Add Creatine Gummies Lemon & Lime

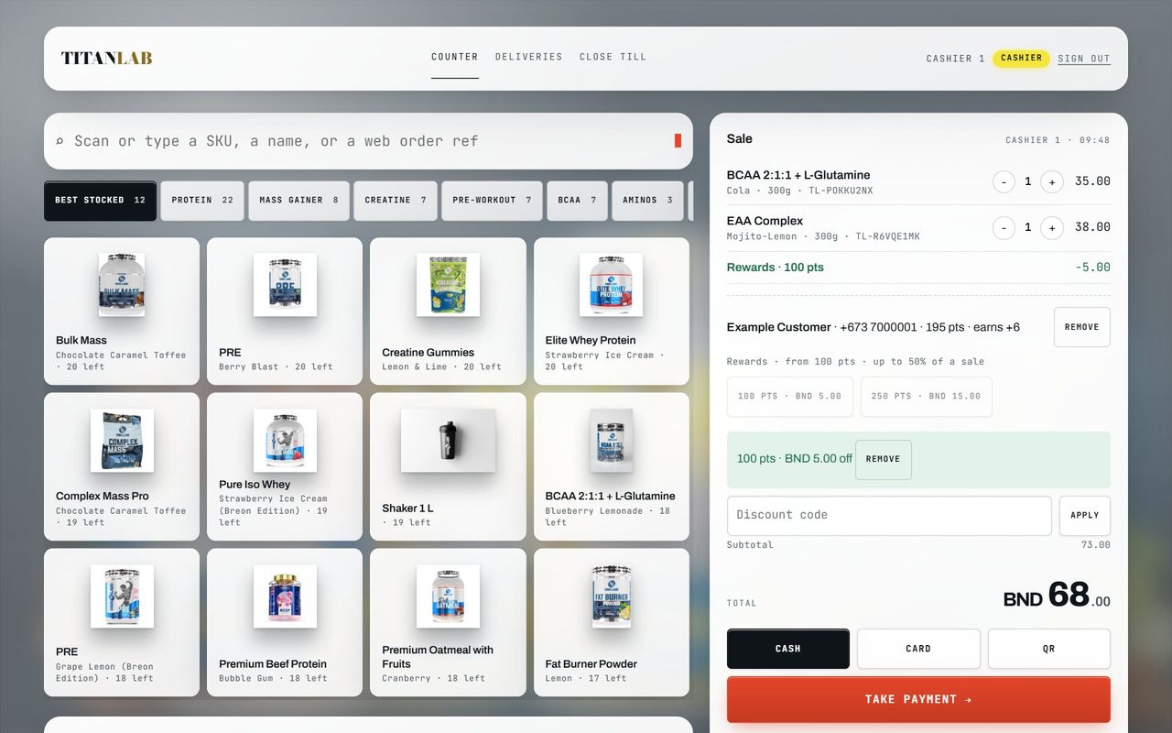tap(448, 312)
